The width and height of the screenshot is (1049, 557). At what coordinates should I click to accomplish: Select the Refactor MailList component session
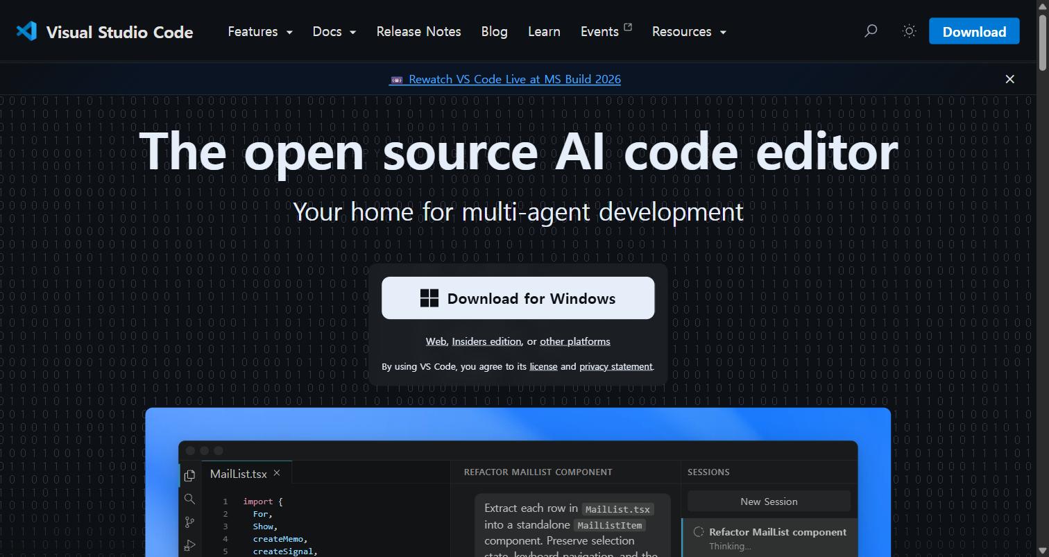[769, 538]
